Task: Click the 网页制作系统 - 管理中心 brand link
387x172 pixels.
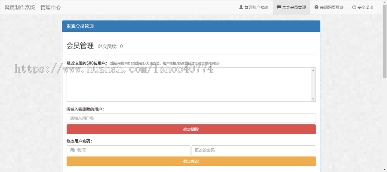Action: click(x=33, y=7)
